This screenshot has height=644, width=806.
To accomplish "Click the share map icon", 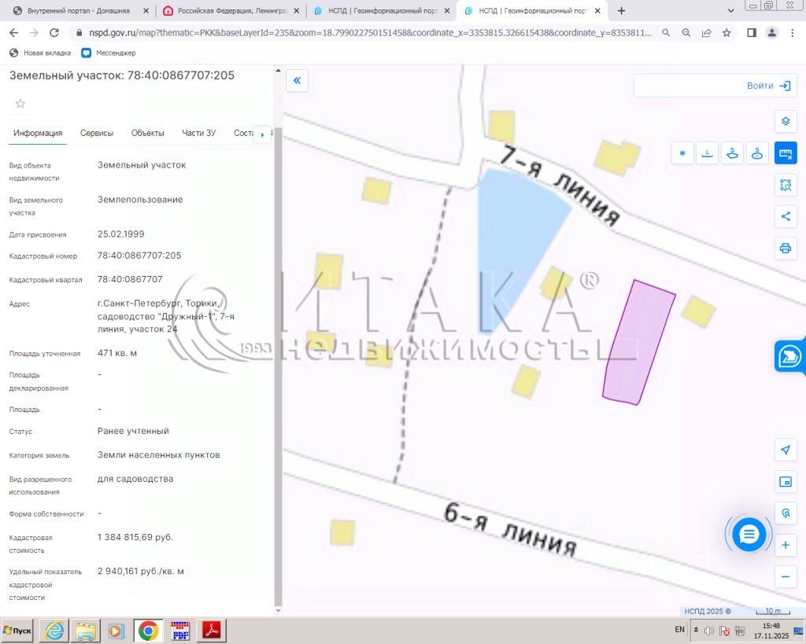I will coord(785,216).
